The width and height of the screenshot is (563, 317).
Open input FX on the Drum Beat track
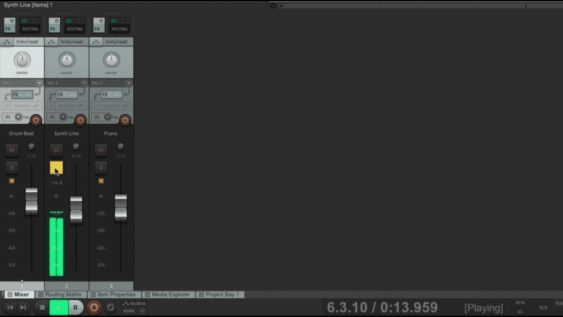tap(22, 94)
